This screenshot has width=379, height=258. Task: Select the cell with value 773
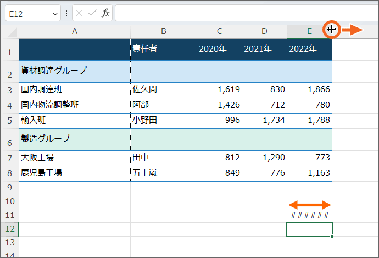(309, 158)
